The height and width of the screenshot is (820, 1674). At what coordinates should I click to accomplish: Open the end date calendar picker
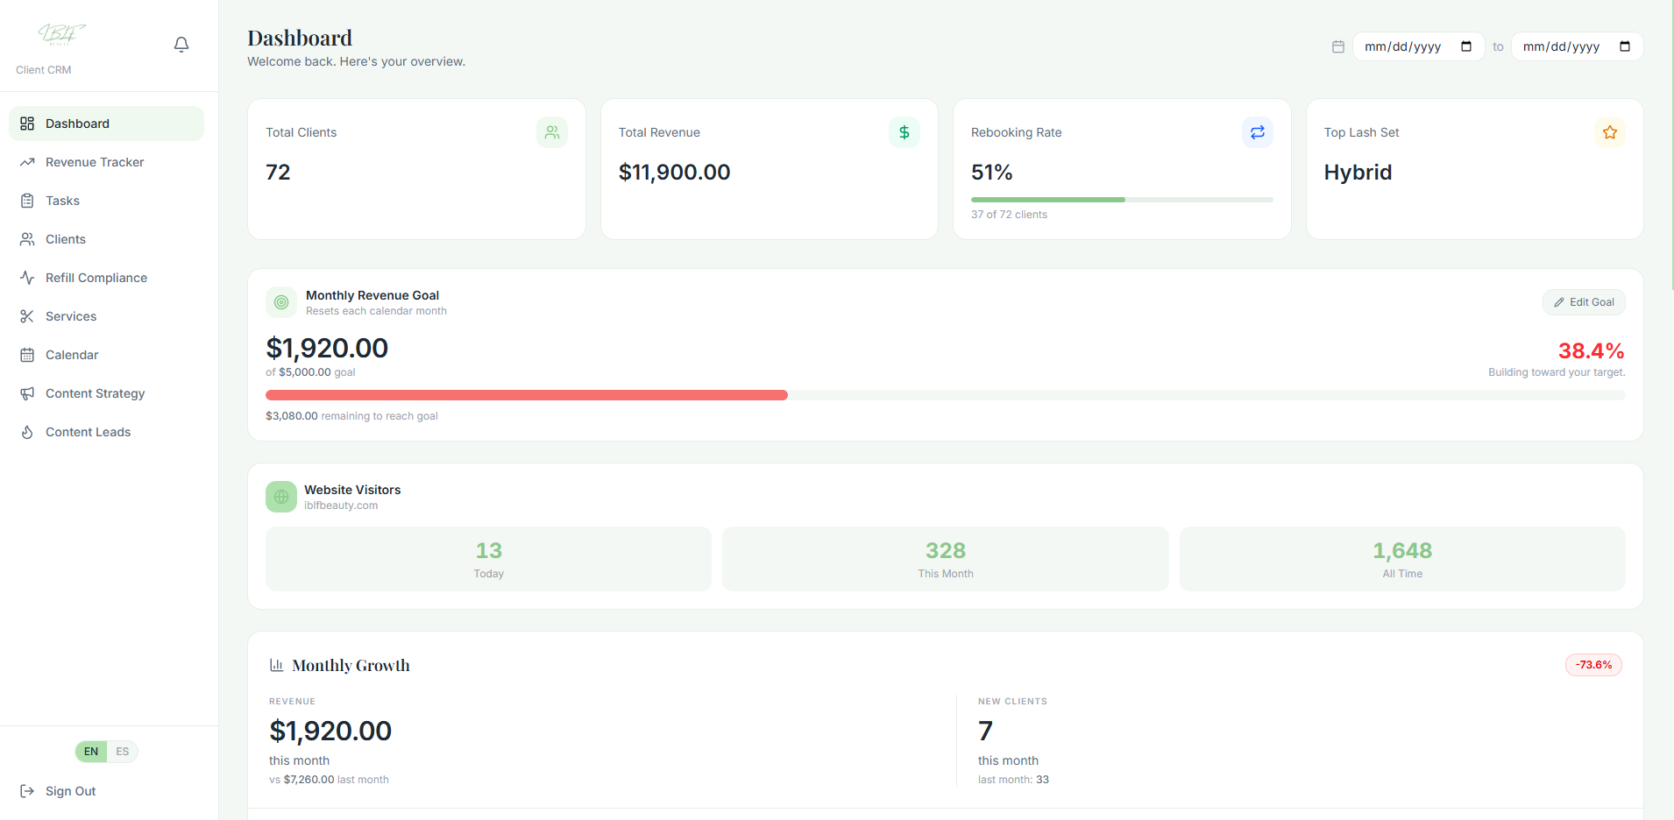tap(1624, 46)
